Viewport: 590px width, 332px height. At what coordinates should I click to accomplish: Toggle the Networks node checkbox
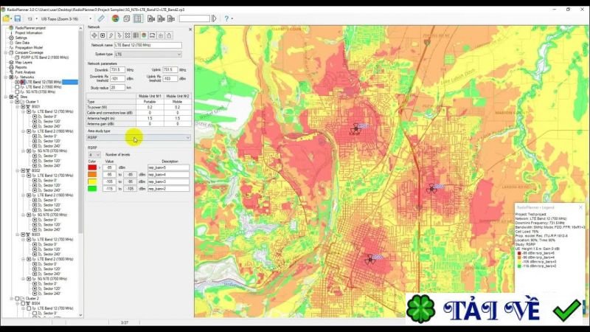11,77
